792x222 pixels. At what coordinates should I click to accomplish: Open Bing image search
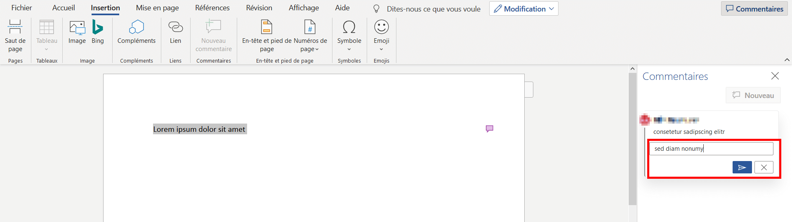tap(98, 32)
